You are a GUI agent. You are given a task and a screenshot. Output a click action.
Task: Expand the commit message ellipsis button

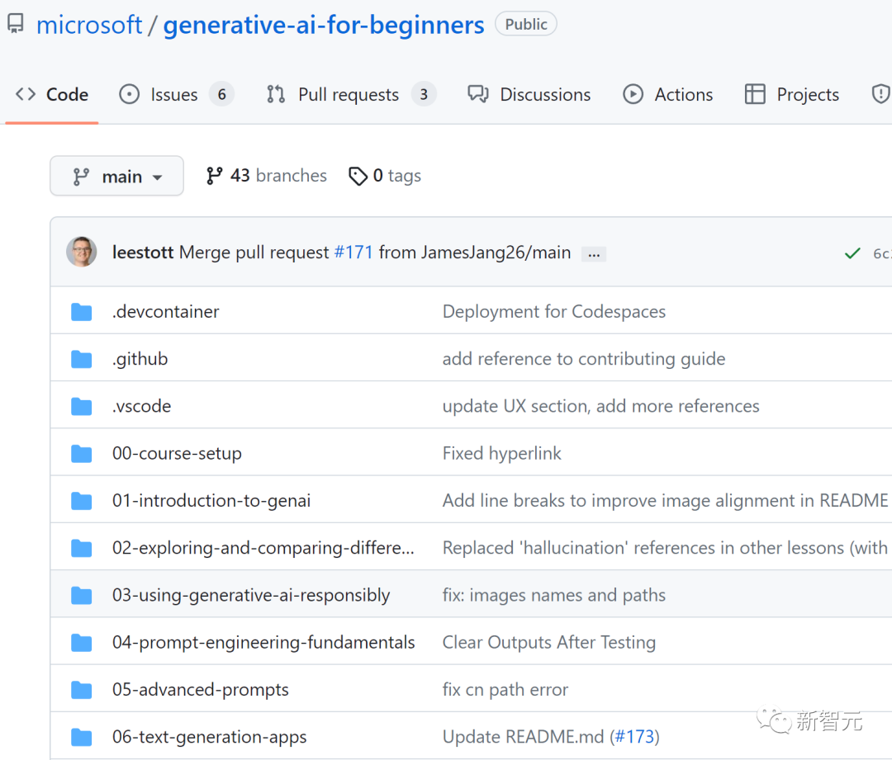point(593,254)
